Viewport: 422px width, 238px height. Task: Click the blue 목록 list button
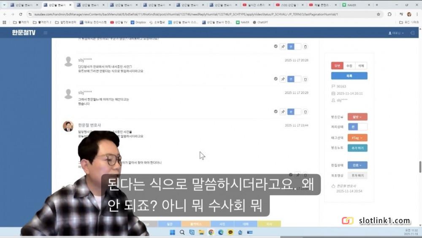tap(349, 76)
